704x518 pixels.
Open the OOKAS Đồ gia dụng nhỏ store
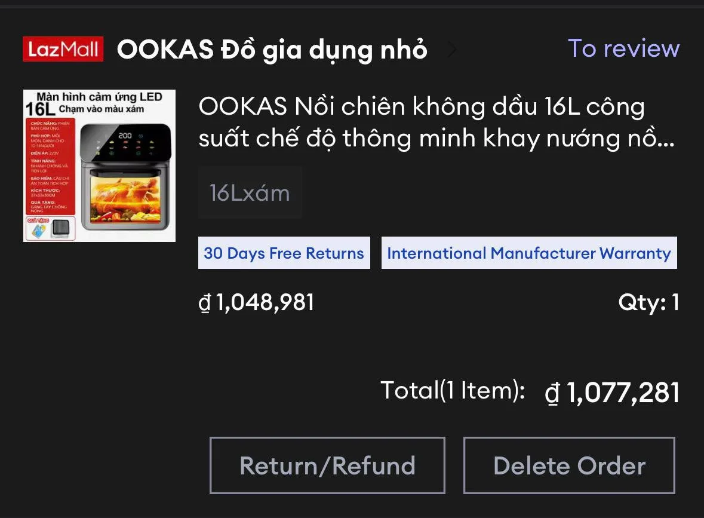272,50
